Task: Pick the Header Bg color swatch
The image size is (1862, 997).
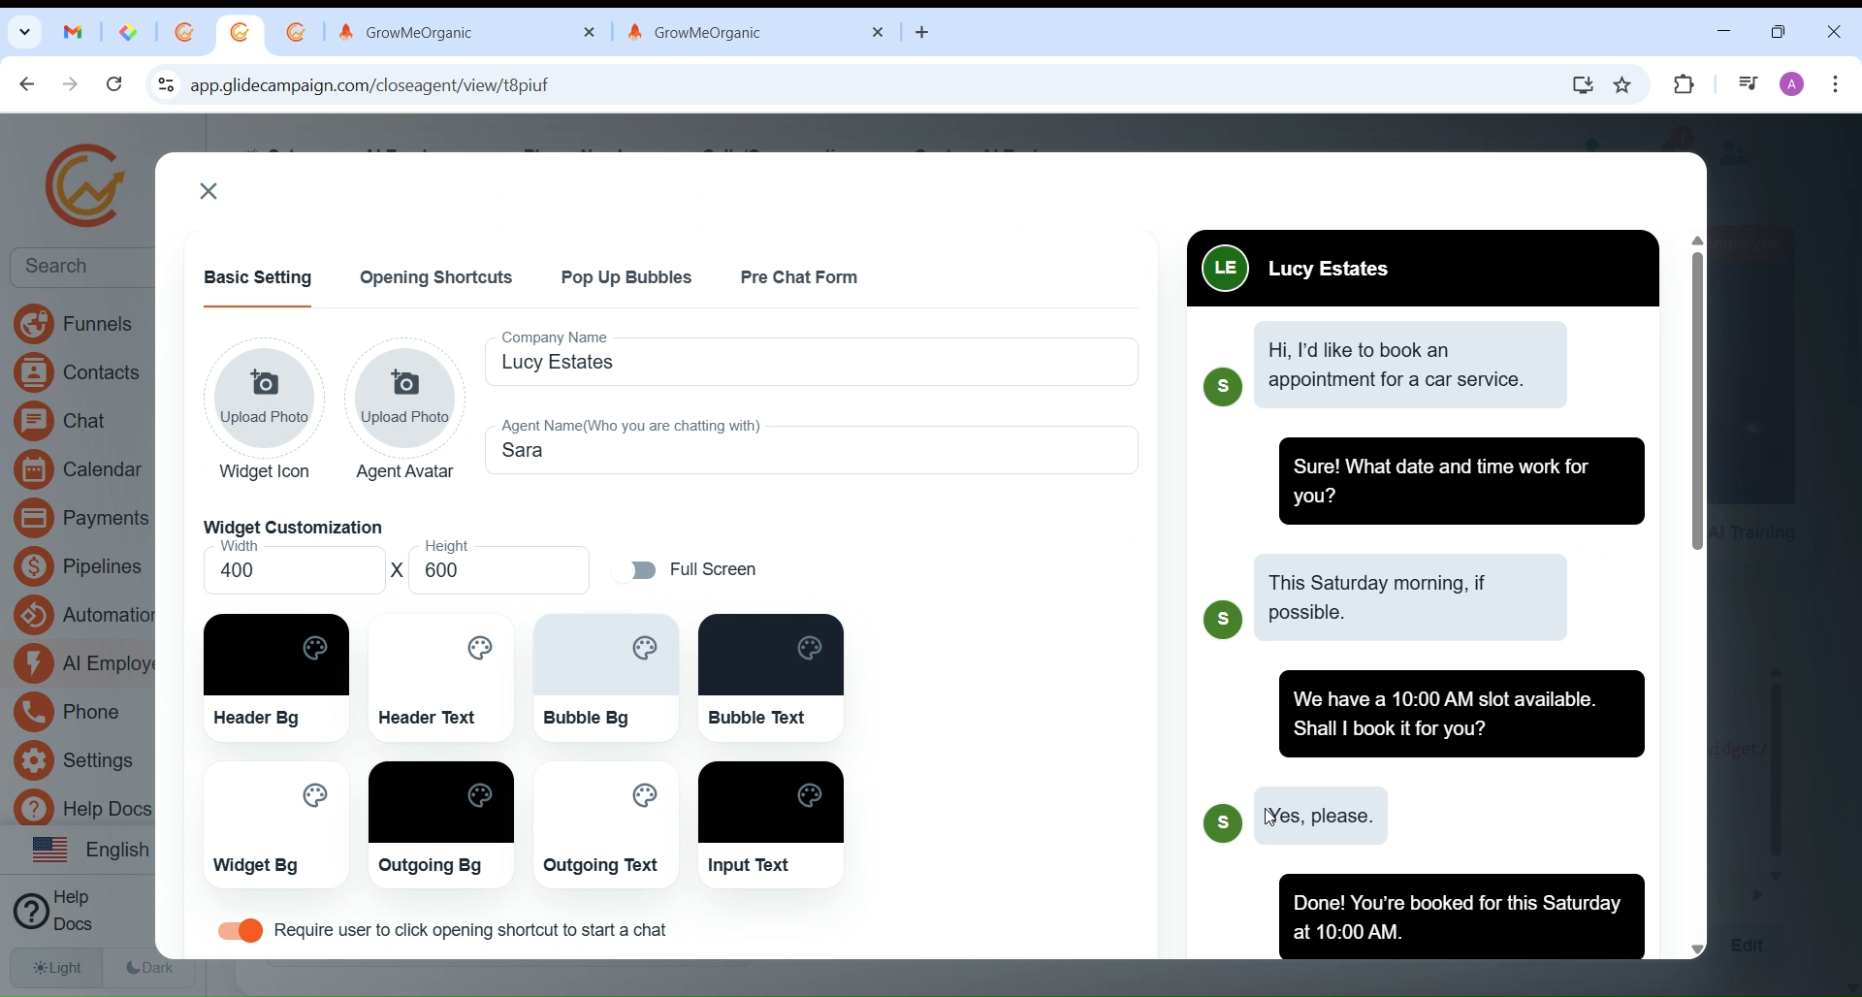Action: (276, 657)
